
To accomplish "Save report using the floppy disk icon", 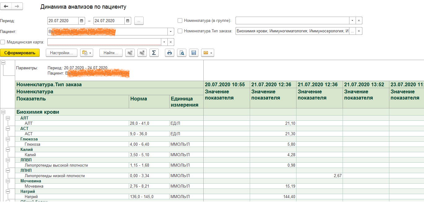I will [194, 53].
